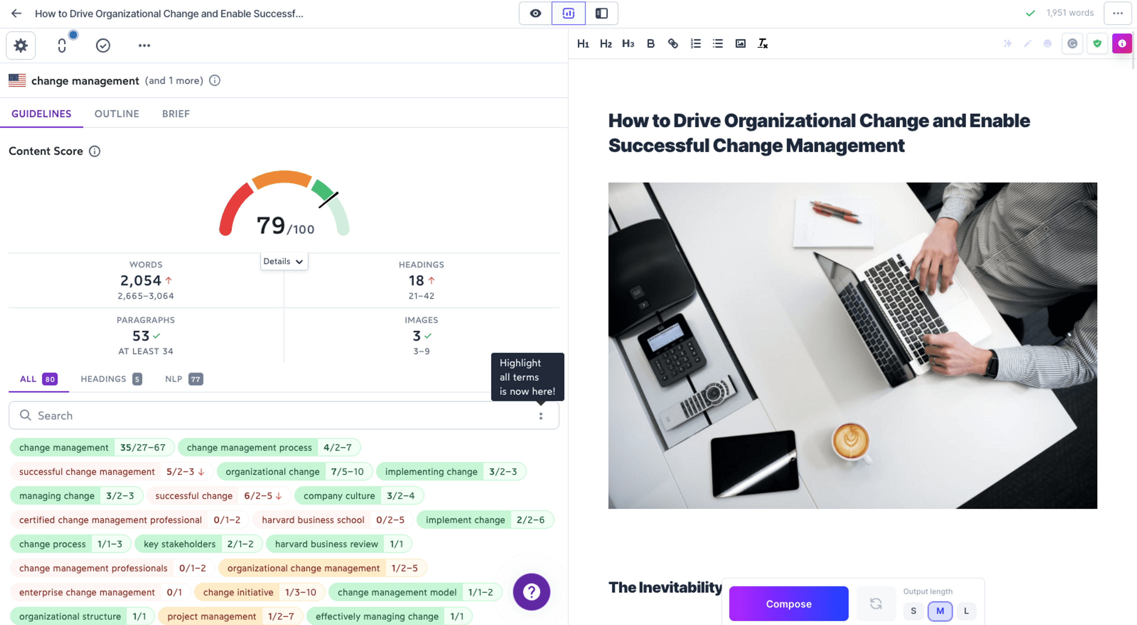Click the Ordered list icon
The image size is (1137, 625).
[695, 43]
